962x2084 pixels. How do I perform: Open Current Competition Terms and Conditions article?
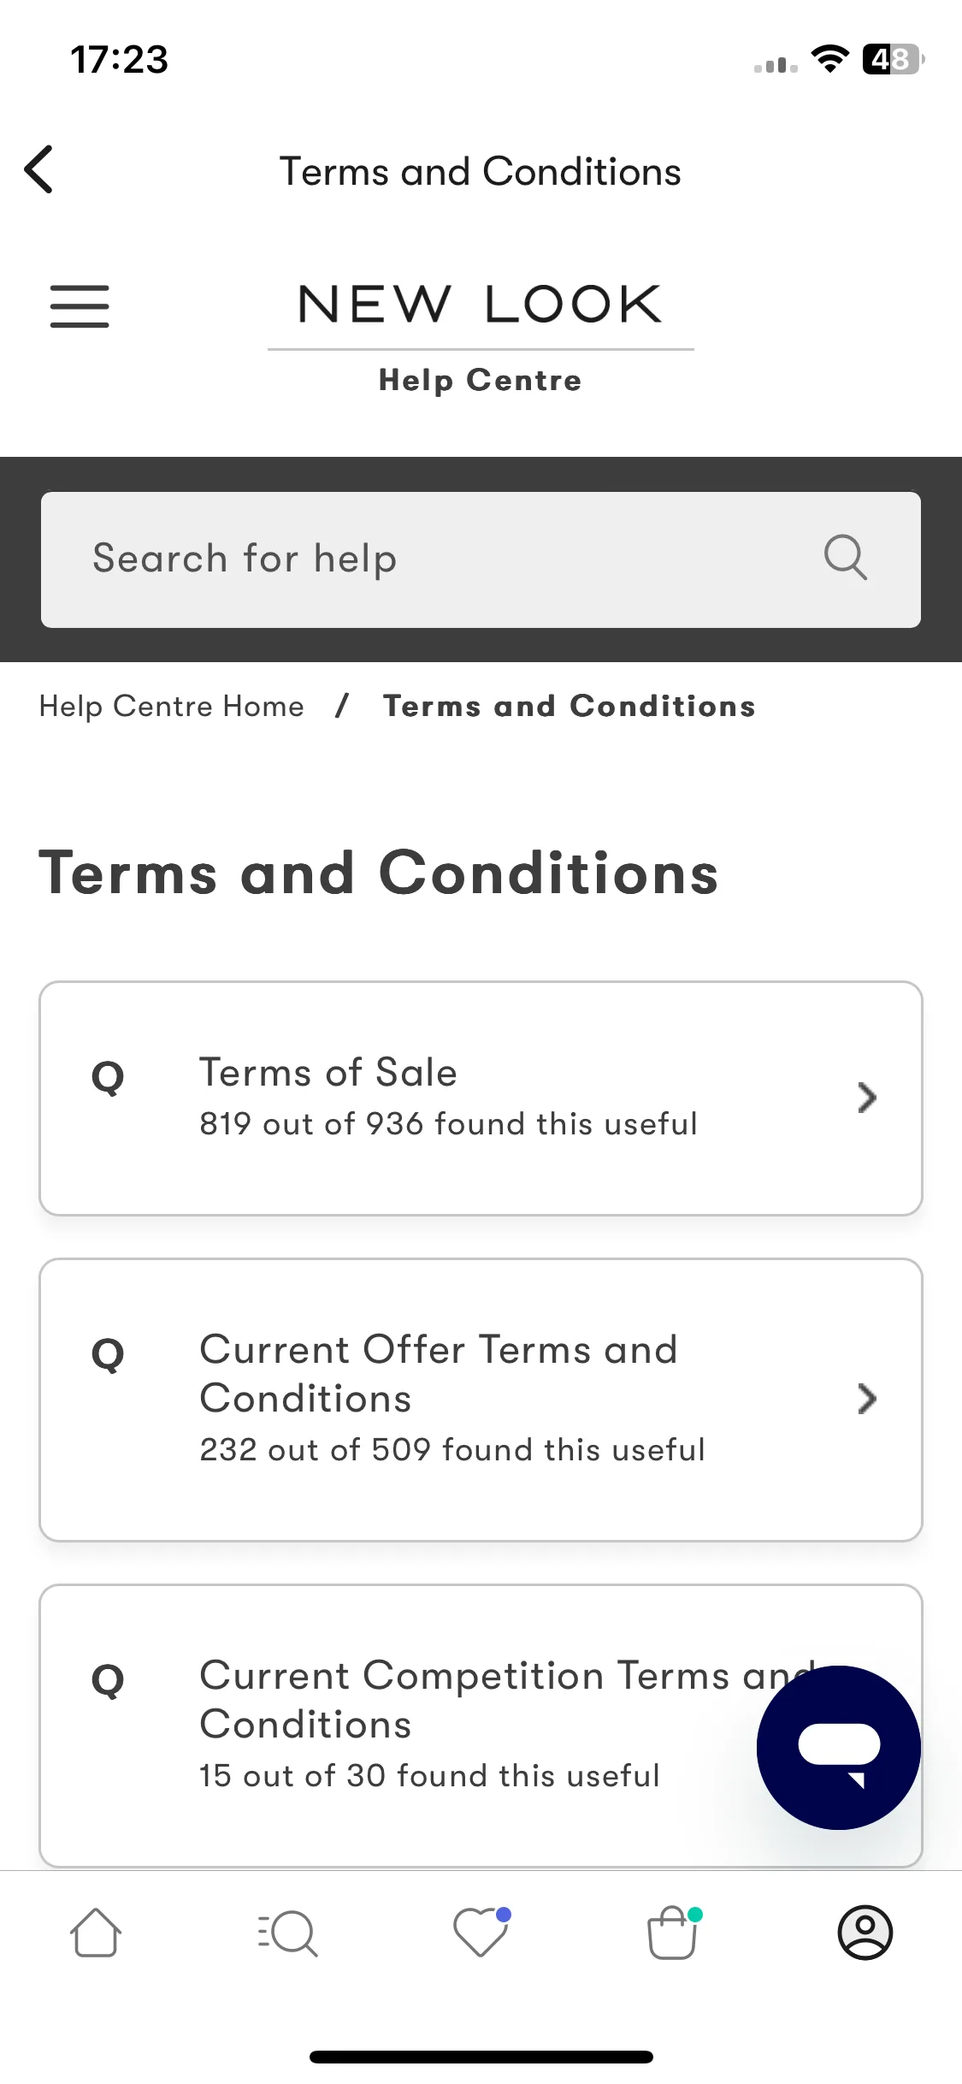[x=481, y=1726]
